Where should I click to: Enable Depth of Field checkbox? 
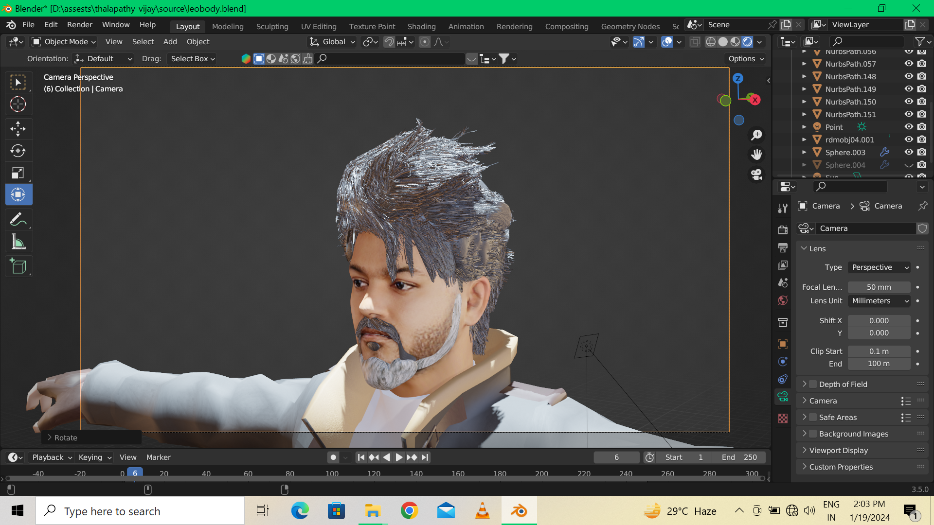812,384
